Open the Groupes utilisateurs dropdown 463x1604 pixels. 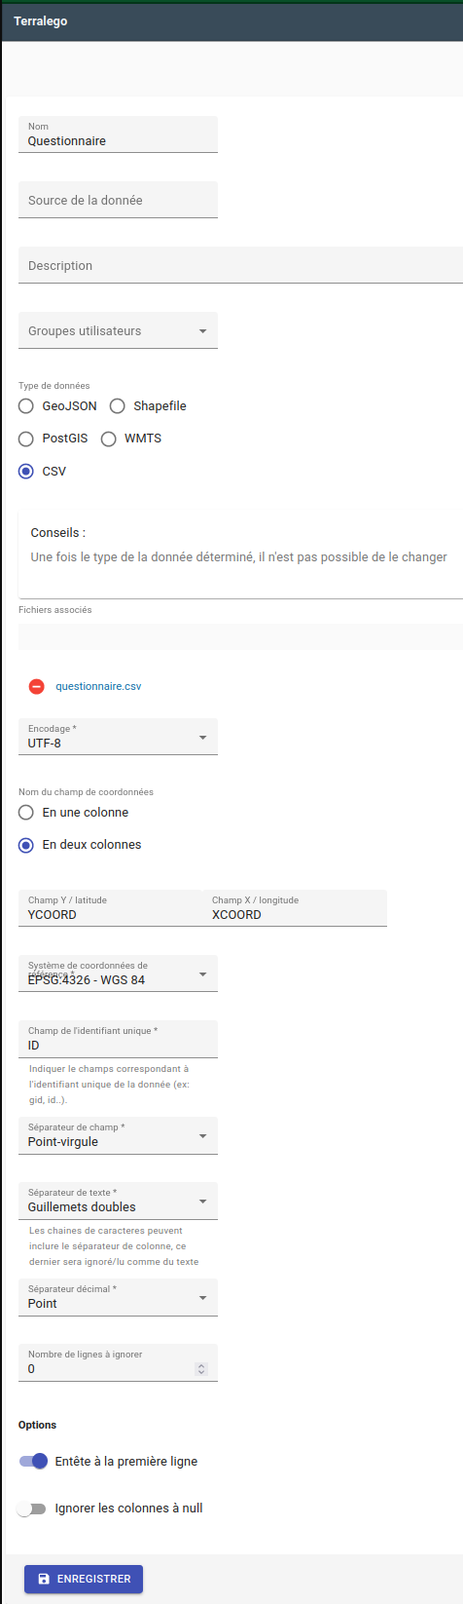coord(118,330)
